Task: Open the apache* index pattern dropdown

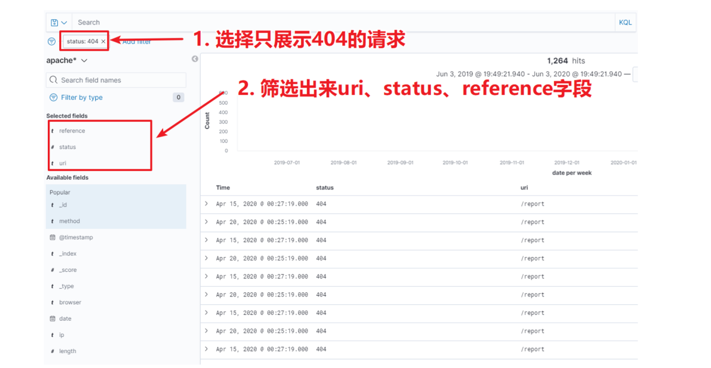Action: click(x=67, y=61)
